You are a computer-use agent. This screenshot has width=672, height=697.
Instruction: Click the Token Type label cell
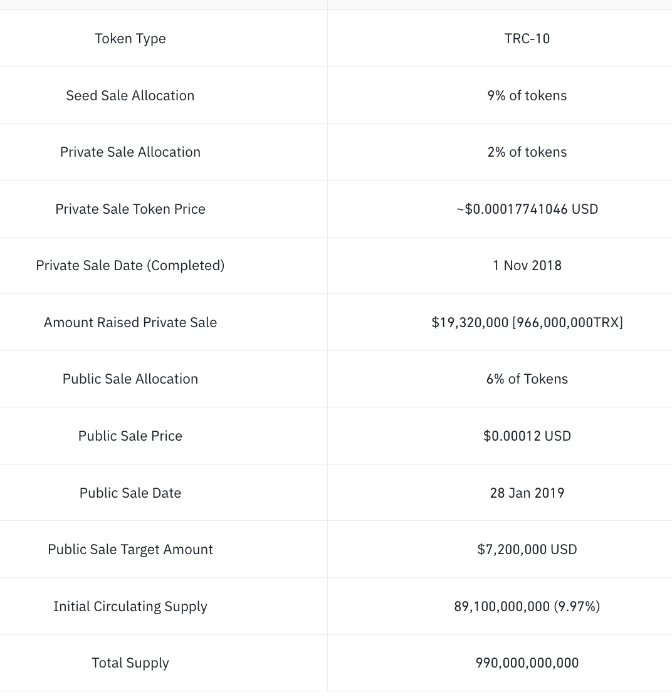click(x=130, y=39)
